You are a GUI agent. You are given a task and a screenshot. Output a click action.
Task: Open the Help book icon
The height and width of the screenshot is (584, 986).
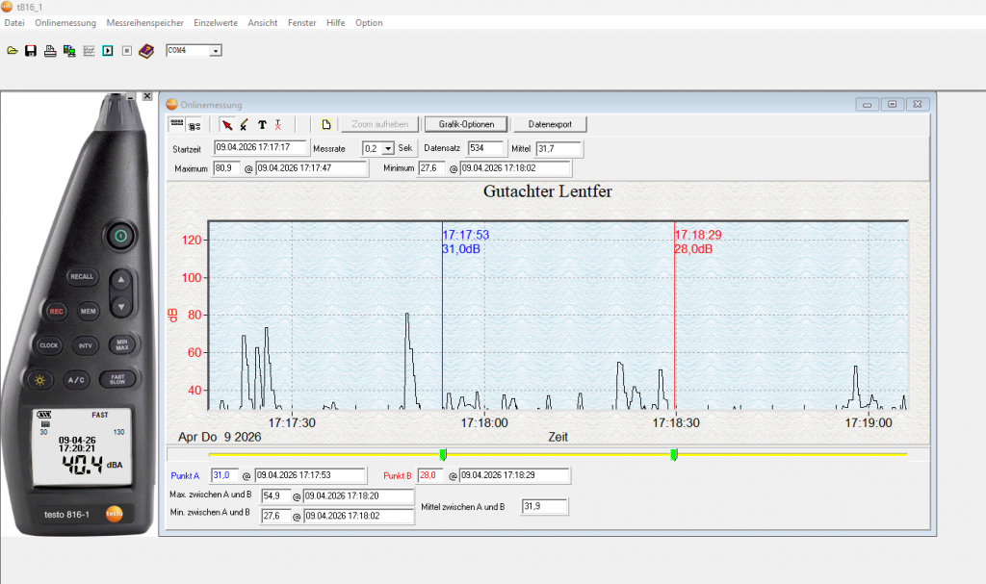click(x=146, y=51)
